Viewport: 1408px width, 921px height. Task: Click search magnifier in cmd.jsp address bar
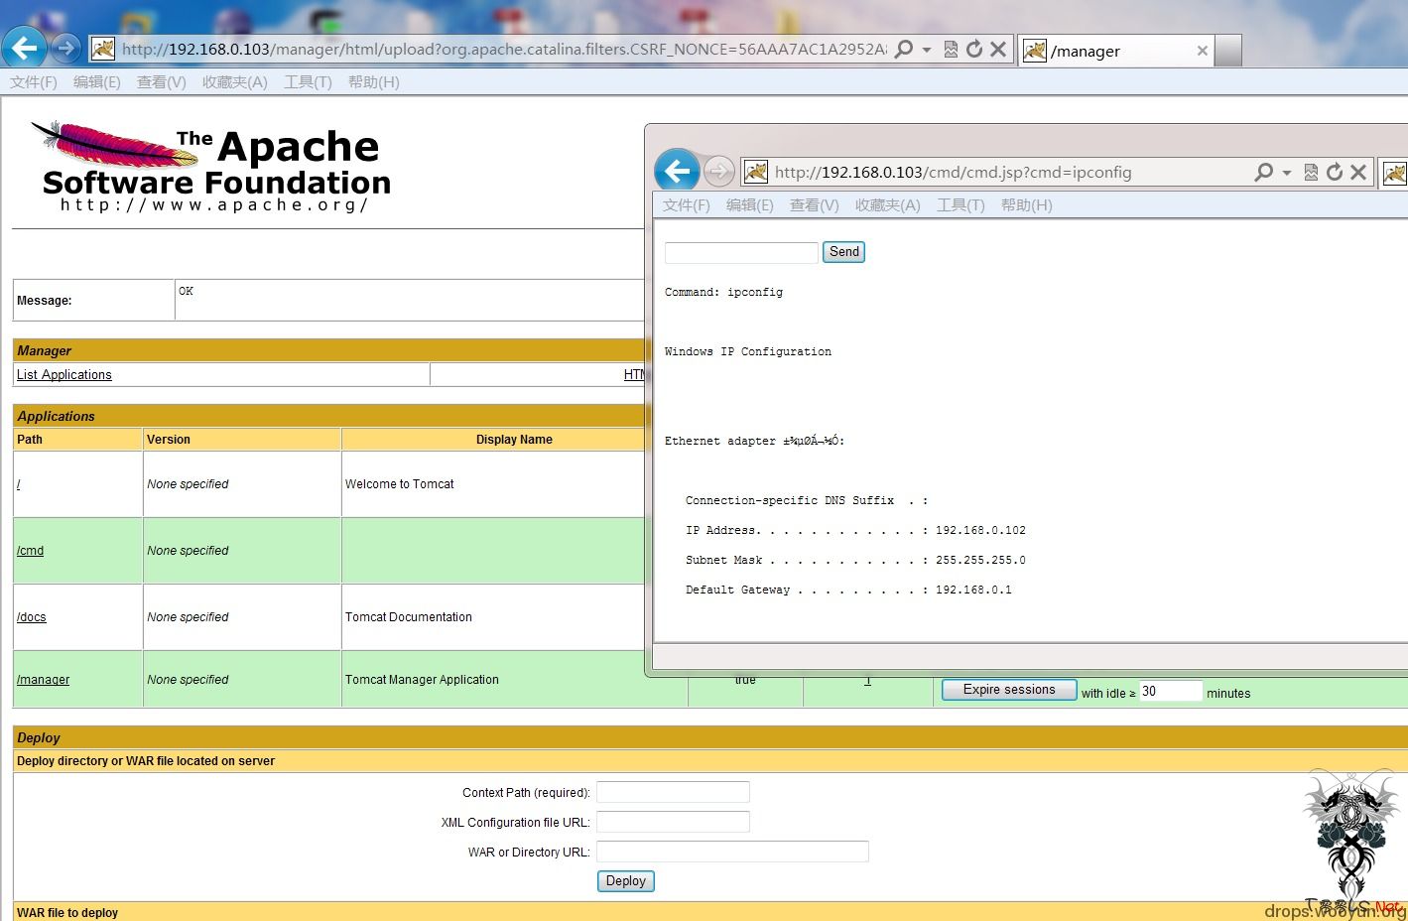1264,172
